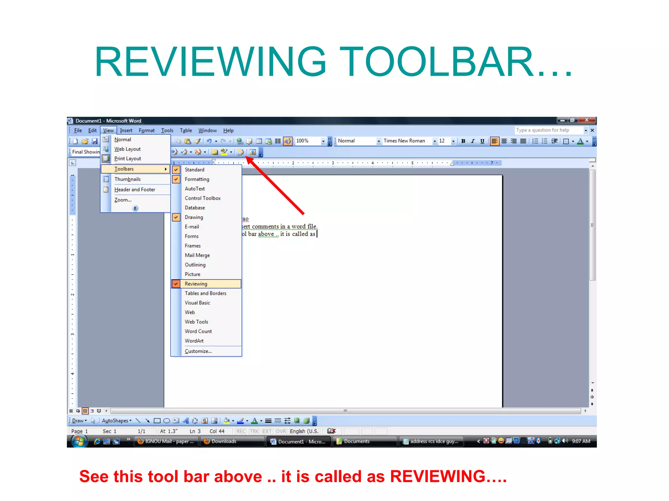Click the Reviewing Pane icon
This screenshot has width=669, height=501.
[253, 152]
